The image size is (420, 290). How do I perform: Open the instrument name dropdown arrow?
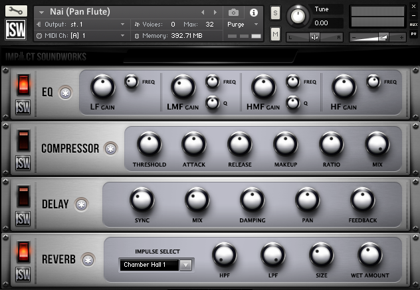(41, 13)
